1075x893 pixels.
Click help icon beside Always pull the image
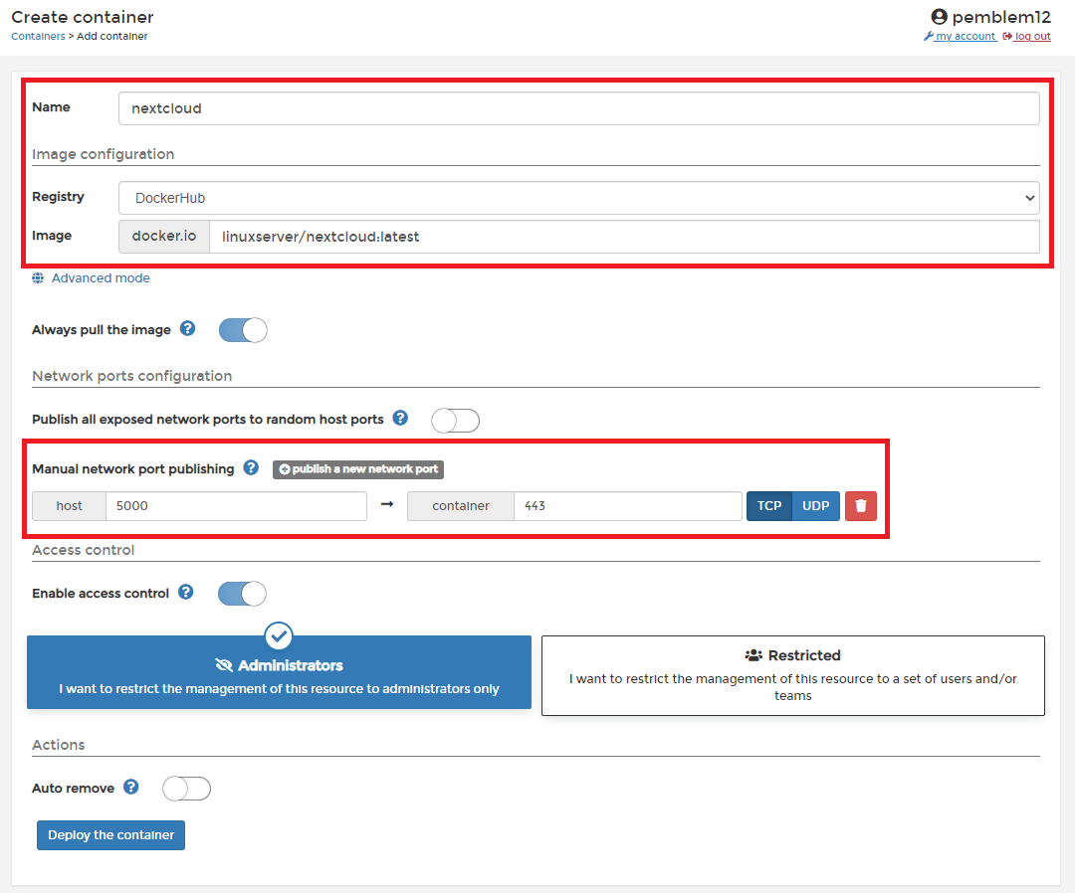pos(187,329)
